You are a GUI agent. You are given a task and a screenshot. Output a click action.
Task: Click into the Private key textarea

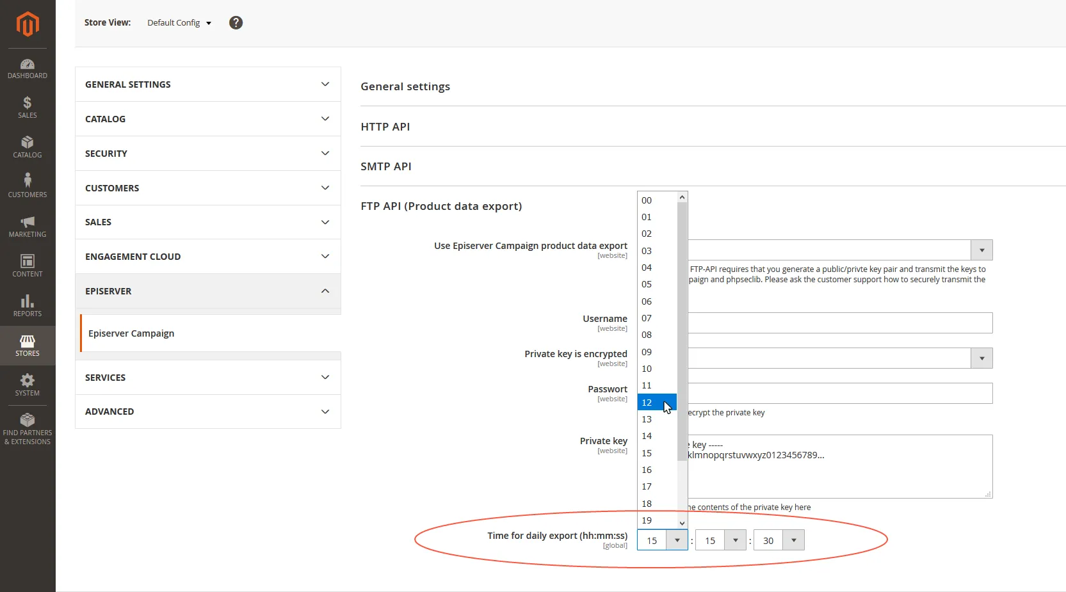(x=840, y=467)
